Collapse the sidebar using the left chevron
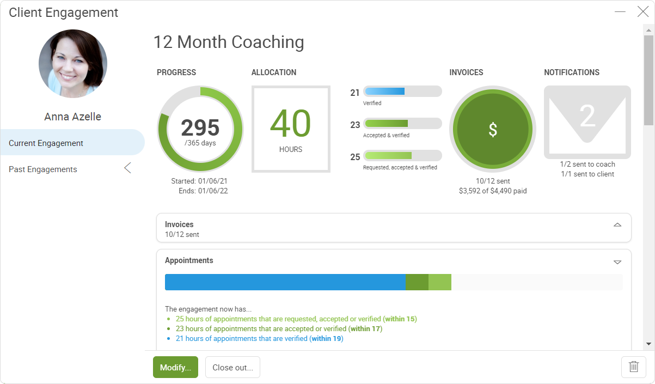 [127, 168]
